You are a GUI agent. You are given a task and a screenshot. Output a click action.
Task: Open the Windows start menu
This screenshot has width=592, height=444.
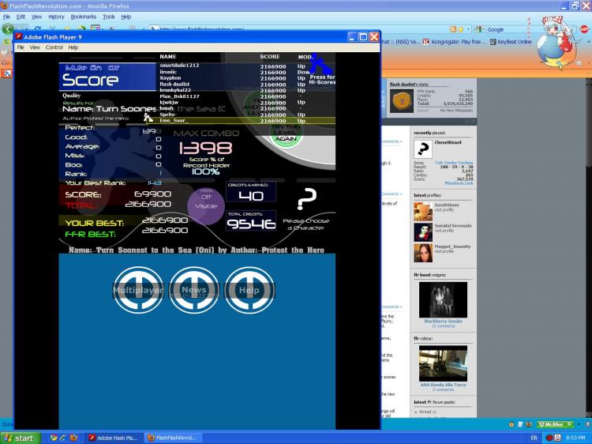point(20,438)
